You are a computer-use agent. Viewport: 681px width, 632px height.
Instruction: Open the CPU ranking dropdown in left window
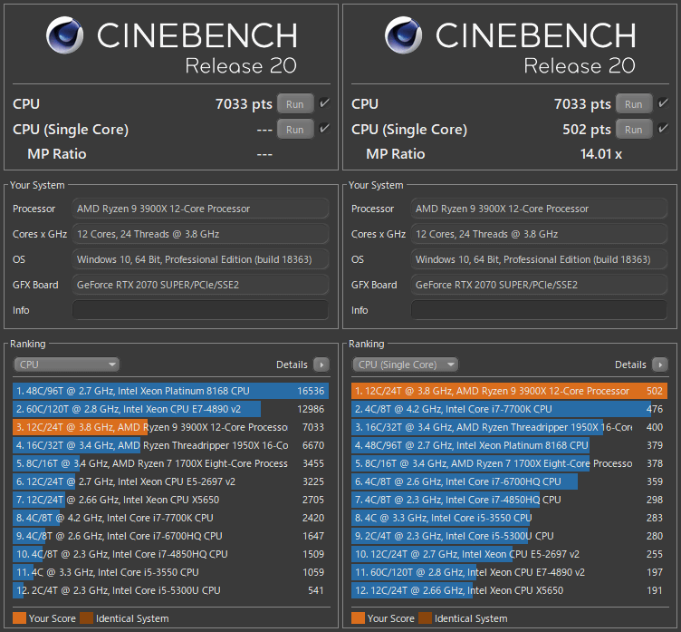(x=66, y=365)
